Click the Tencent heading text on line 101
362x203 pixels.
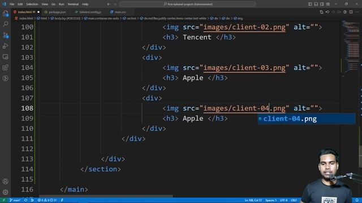tap(197, 37)
